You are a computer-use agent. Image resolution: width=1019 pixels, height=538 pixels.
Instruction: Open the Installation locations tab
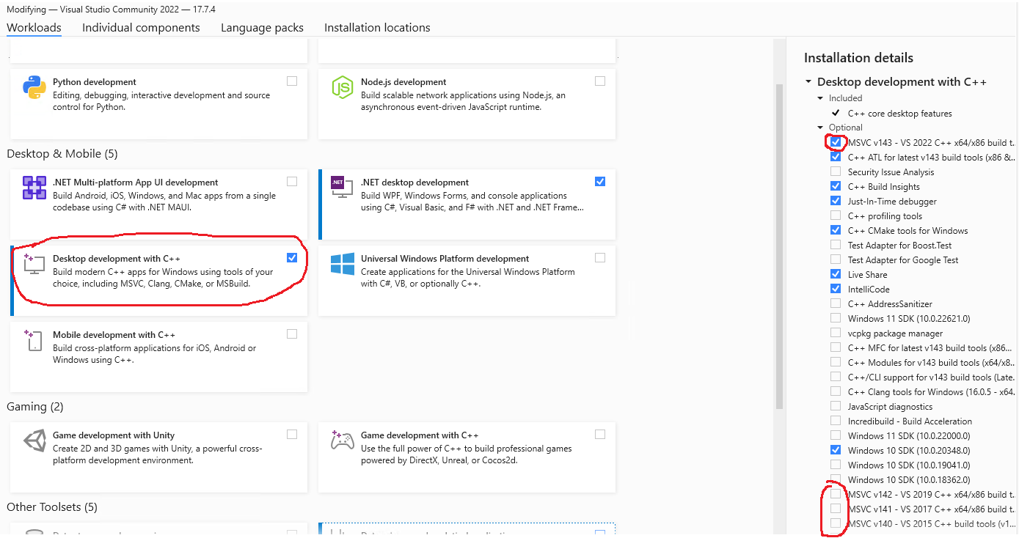(x=377, y=28)
